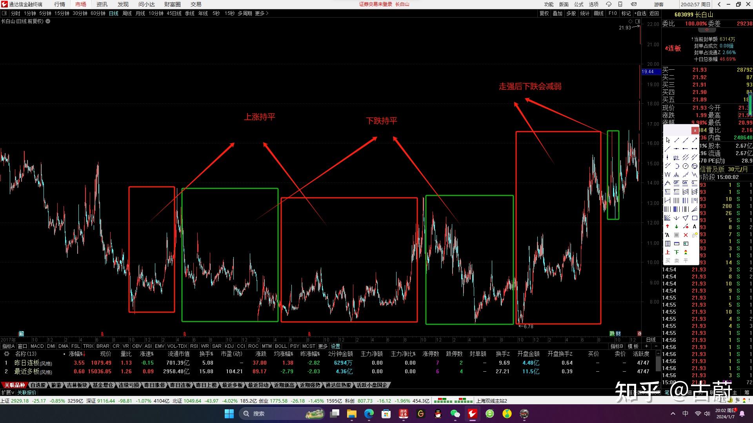
Task: Toggle the 复权 price adjustment button
Action: tap(544, 13)
